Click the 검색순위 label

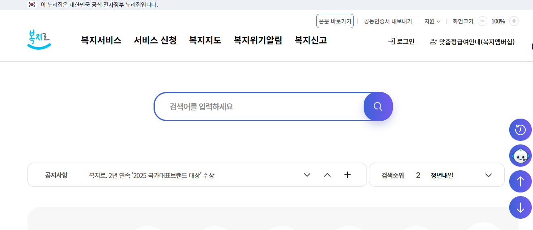coord(393,176)
